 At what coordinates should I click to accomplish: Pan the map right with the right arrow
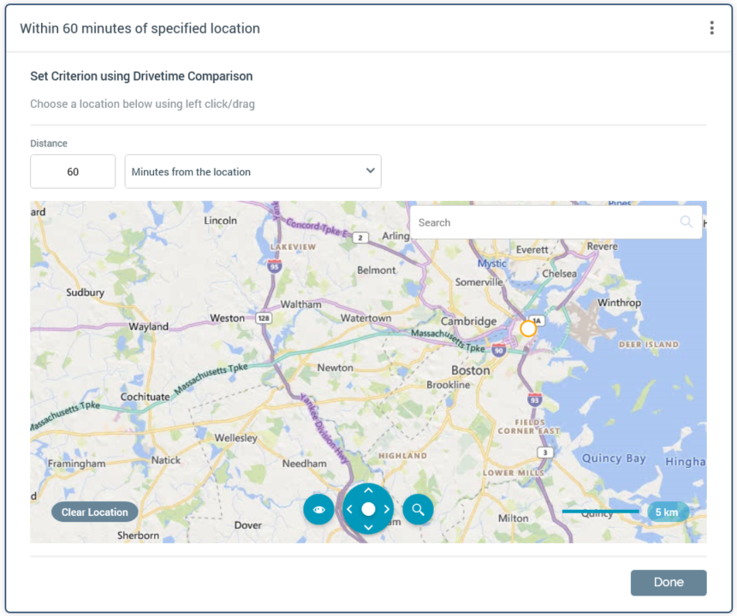[x=387, y=510]
